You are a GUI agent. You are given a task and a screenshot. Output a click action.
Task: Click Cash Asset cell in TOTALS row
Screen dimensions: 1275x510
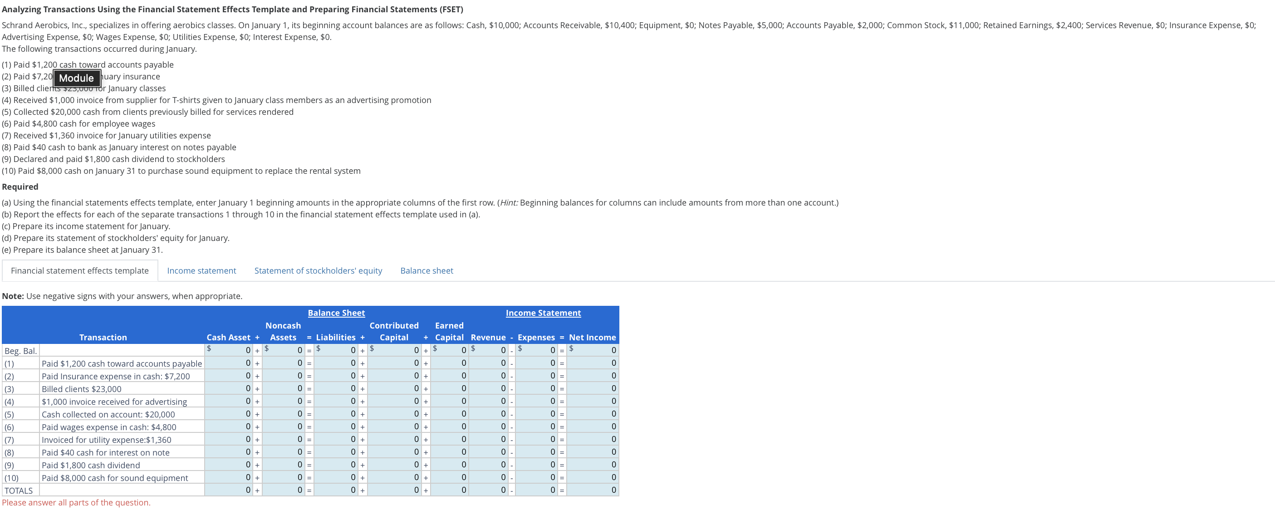[x=229, y=490]
